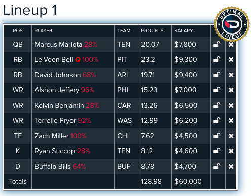Sort by the PROJ PTS column header
The image size is (251, 196).
(x=152, y=31)
